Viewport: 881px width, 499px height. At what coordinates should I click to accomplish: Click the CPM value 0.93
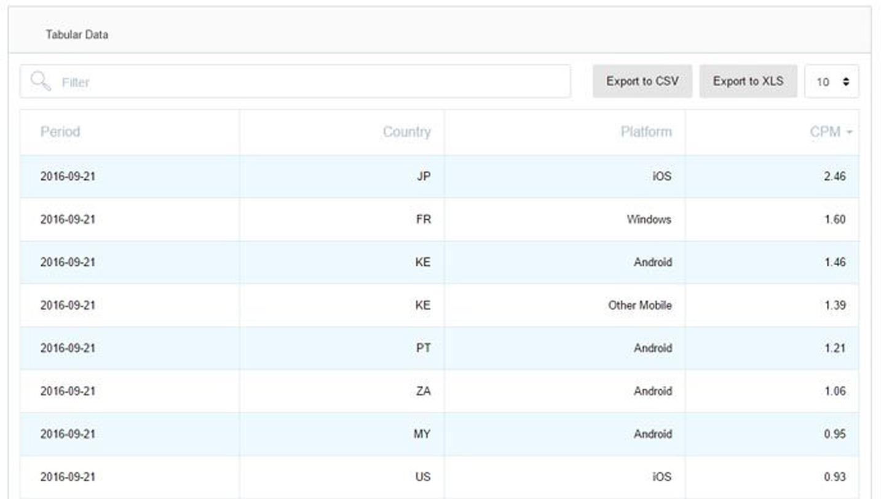pos(835,477)
